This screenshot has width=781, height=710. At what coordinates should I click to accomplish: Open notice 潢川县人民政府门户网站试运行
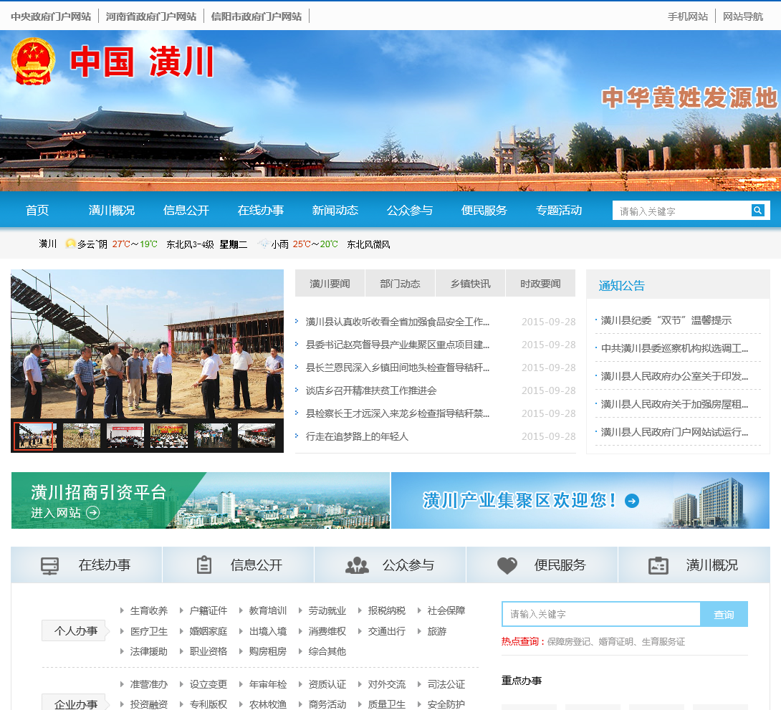coord(674,432)
